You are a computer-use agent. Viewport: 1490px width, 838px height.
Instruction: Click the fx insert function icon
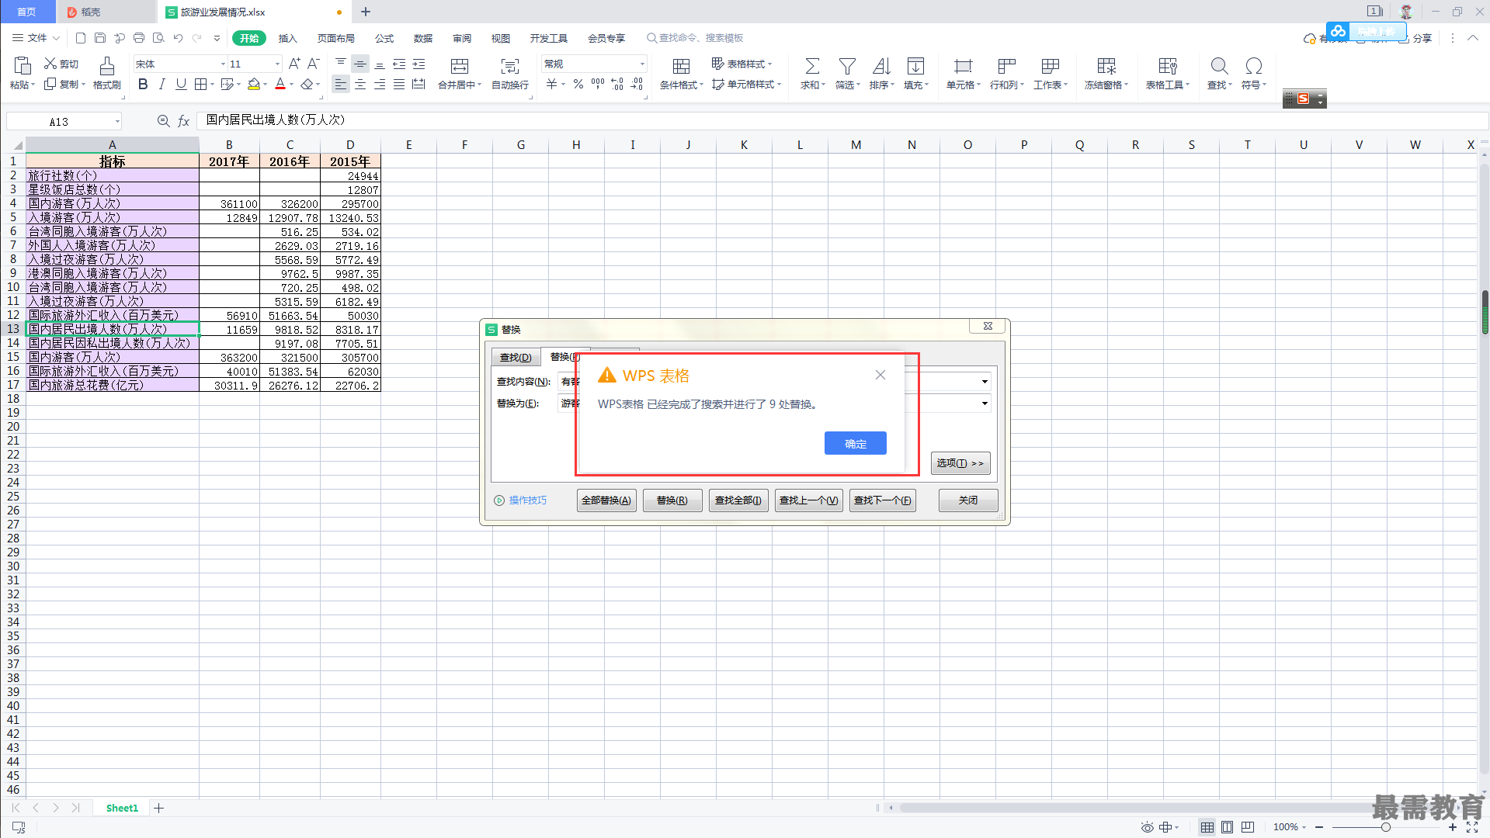[184, 121]
